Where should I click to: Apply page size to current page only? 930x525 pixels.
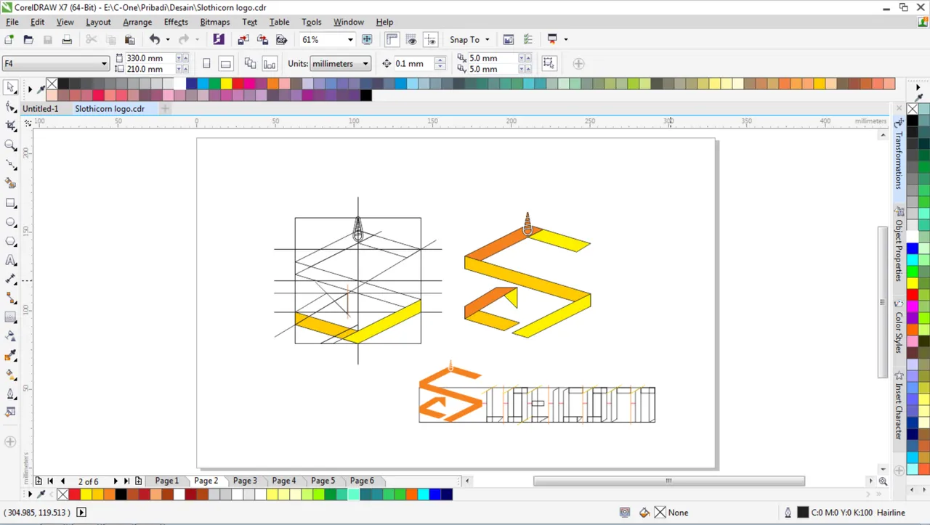click(270, 63)
